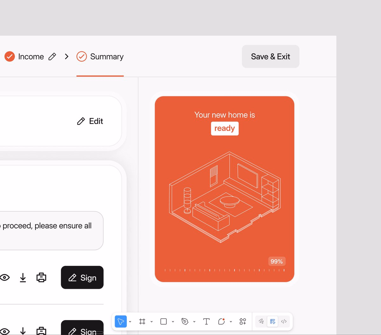Click the progress tick bar in orange card

(x=224, y=270)
